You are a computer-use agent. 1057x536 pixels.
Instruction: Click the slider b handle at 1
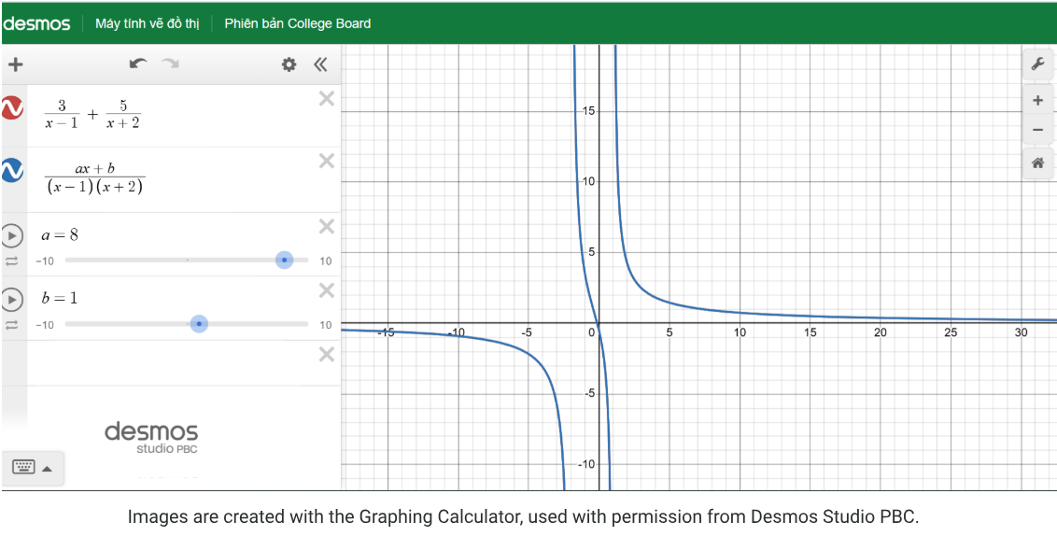pos(198,324)
